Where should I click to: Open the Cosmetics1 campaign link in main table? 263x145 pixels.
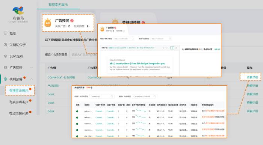[x=95, y=77]
